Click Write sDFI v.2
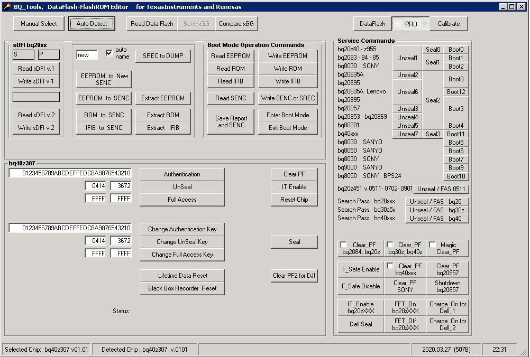 [x=36, y=128]
